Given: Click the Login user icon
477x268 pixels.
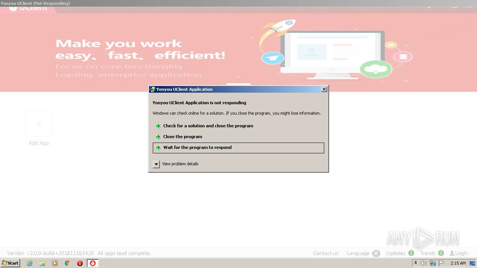Looking at the screenshot, I should [452, 253].
